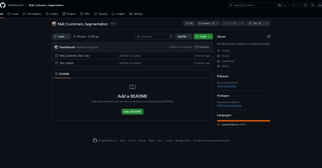Switch to the Projects tab
322x168 pixels.
tap(69, 14)
